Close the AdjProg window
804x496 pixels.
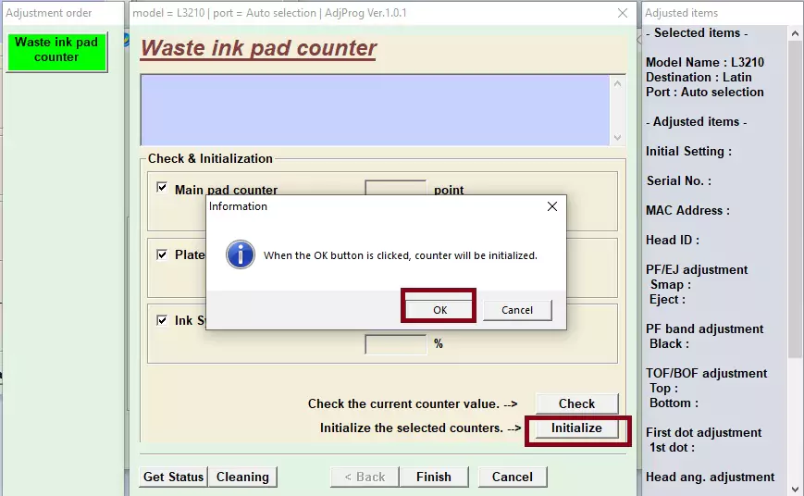(623, 13)
